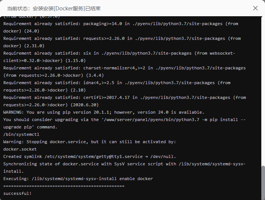Click the 'six in ./pyenv' requirement line
Viewport: 265px width, 200px height.
(119, 53)
